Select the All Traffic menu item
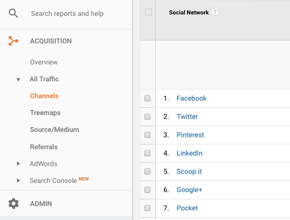Screen dimensions: 290x220 coord(44,79)
